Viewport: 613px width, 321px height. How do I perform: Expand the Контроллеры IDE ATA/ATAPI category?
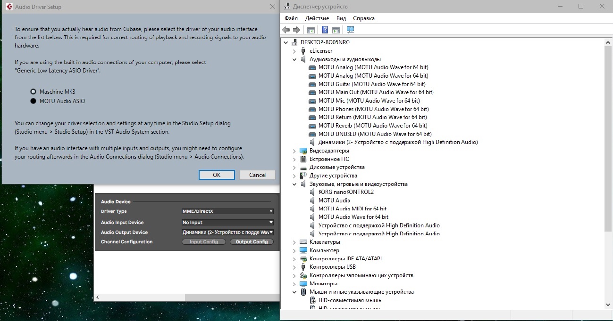point(294,259)
